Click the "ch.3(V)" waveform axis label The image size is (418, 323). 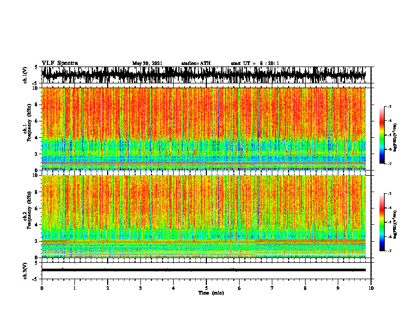tap(25, 271)
